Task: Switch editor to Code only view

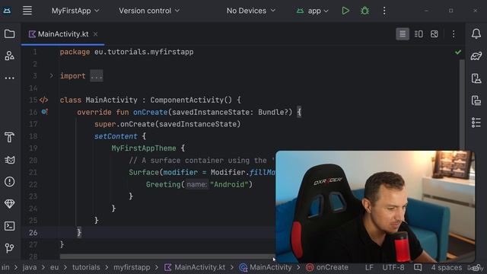Action: pyautogui.click(x=403, y=33)
